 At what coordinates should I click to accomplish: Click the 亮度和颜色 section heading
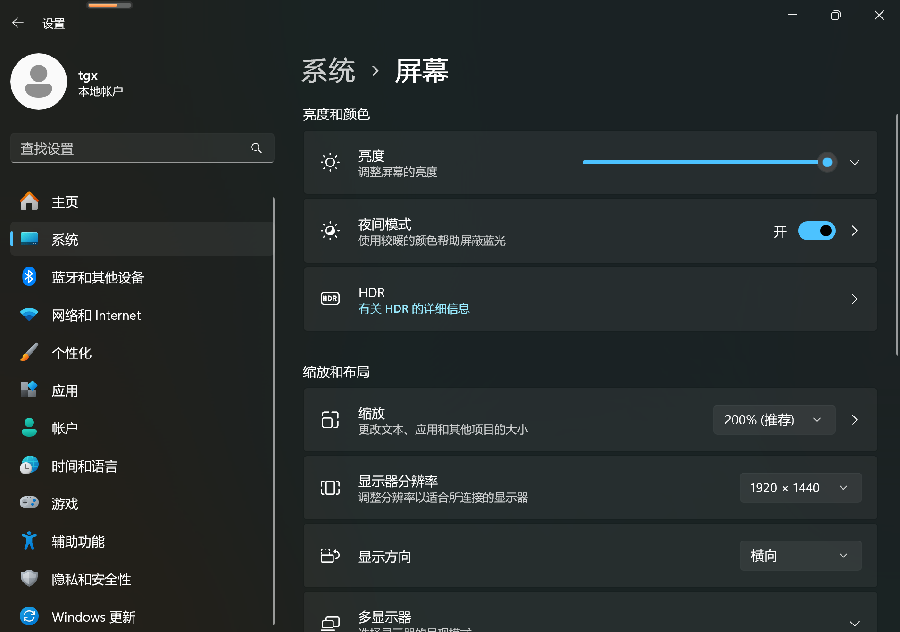pyautogui.click(x=336, y=114)
